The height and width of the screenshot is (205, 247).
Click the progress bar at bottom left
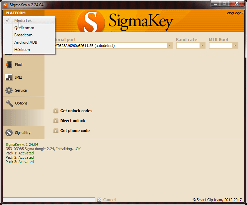coord(48,200)
